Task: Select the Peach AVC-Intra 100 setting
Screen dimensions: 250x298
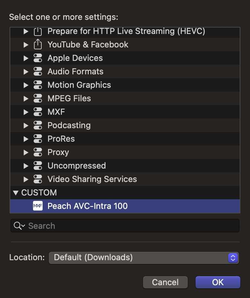Action: click(125, 206)
